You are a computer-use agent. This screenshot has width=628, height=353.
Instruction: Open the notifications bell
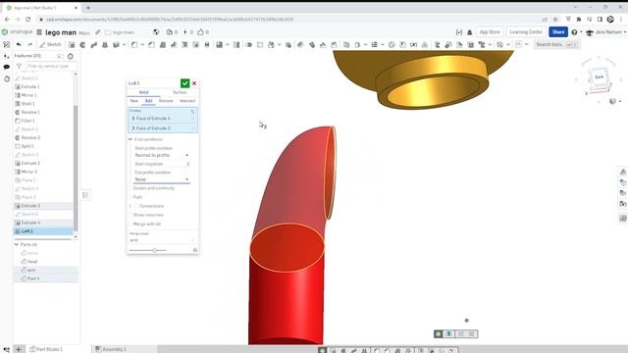[x=470, y=32]
